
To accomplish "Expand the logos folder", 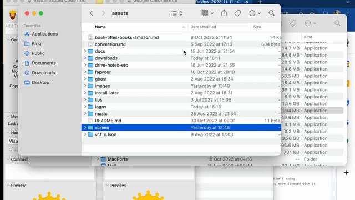I will [85, 107].
